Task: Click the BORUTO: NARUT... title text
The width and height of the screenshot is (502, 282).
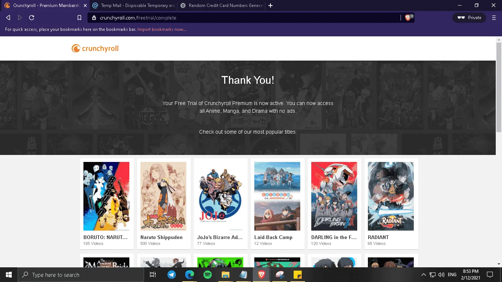Action: click(x=105, y=237)
